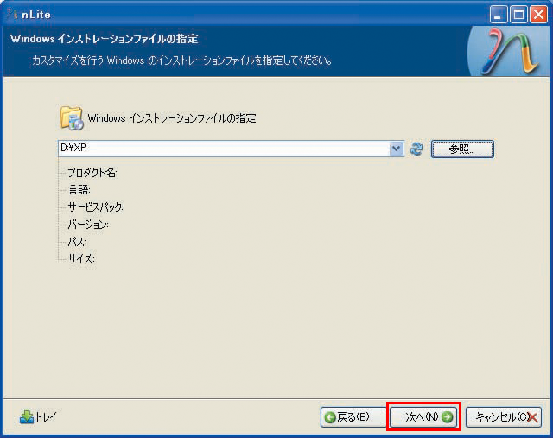Click the Windows installation folder icon
Screen dimensions: 553x438
tap(72, 117)
